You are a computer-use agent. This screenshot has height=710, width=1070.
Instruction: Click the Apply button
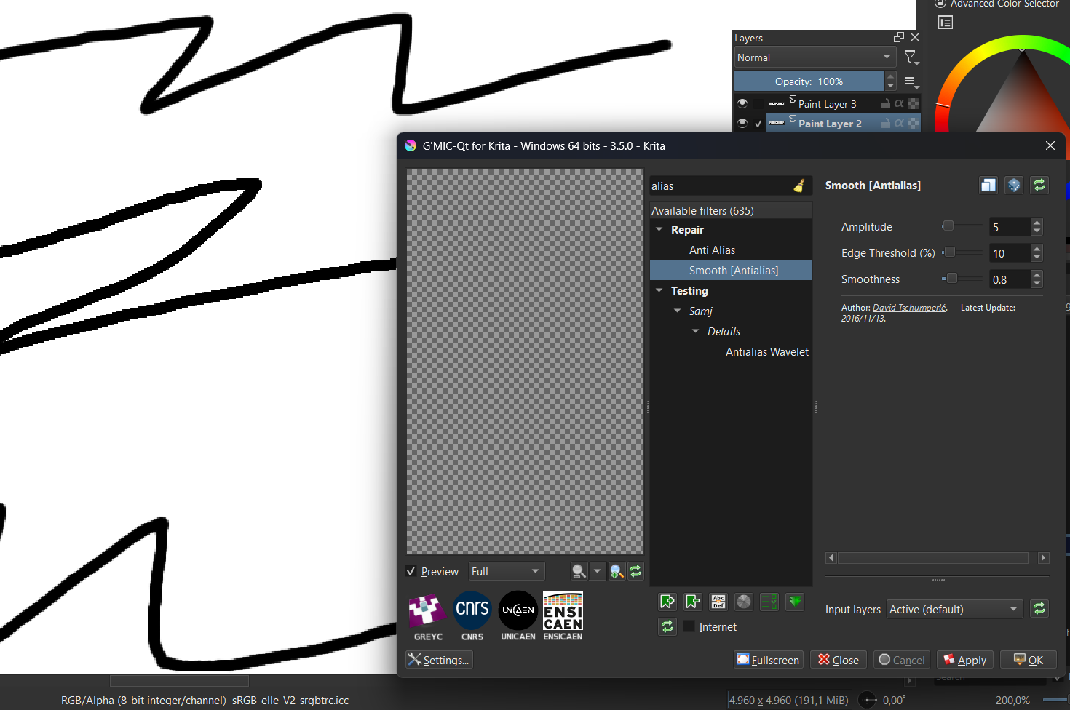[x=965, y=660]
